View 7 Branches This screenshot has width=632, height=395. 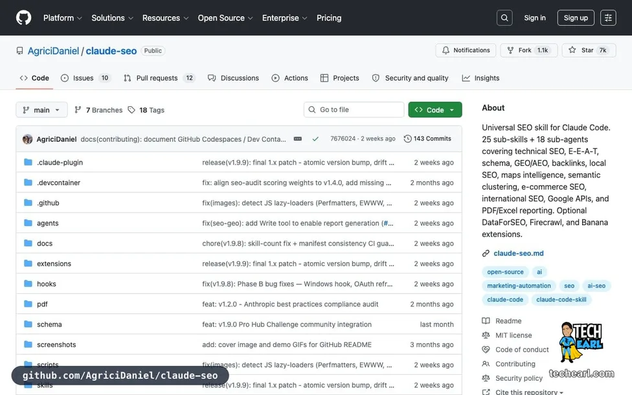coord(98,109)
